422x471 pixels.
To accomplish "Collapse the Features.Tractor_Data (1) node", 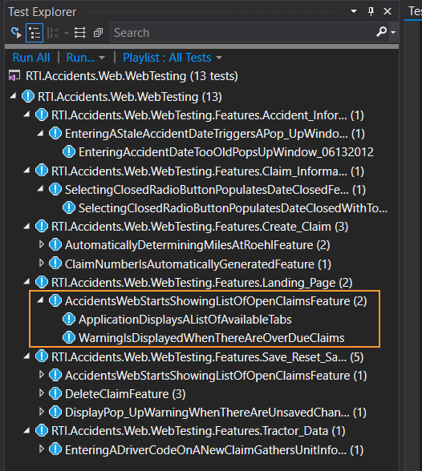I will (x=26, y=430).
